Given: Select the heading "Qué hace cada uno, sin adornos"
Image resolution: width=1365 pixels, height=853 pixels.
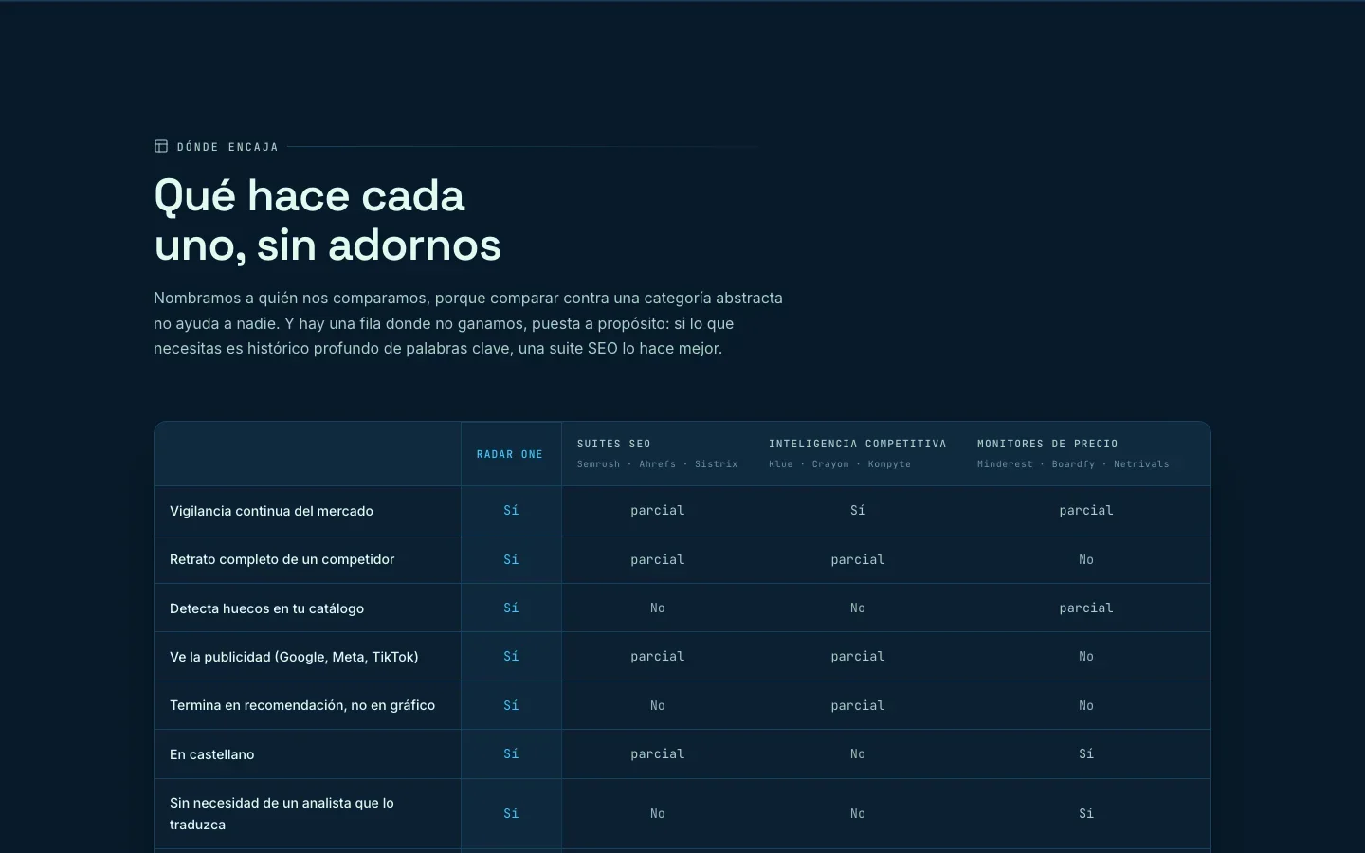Looking at the screenshot, I should (x=328, y=220).
